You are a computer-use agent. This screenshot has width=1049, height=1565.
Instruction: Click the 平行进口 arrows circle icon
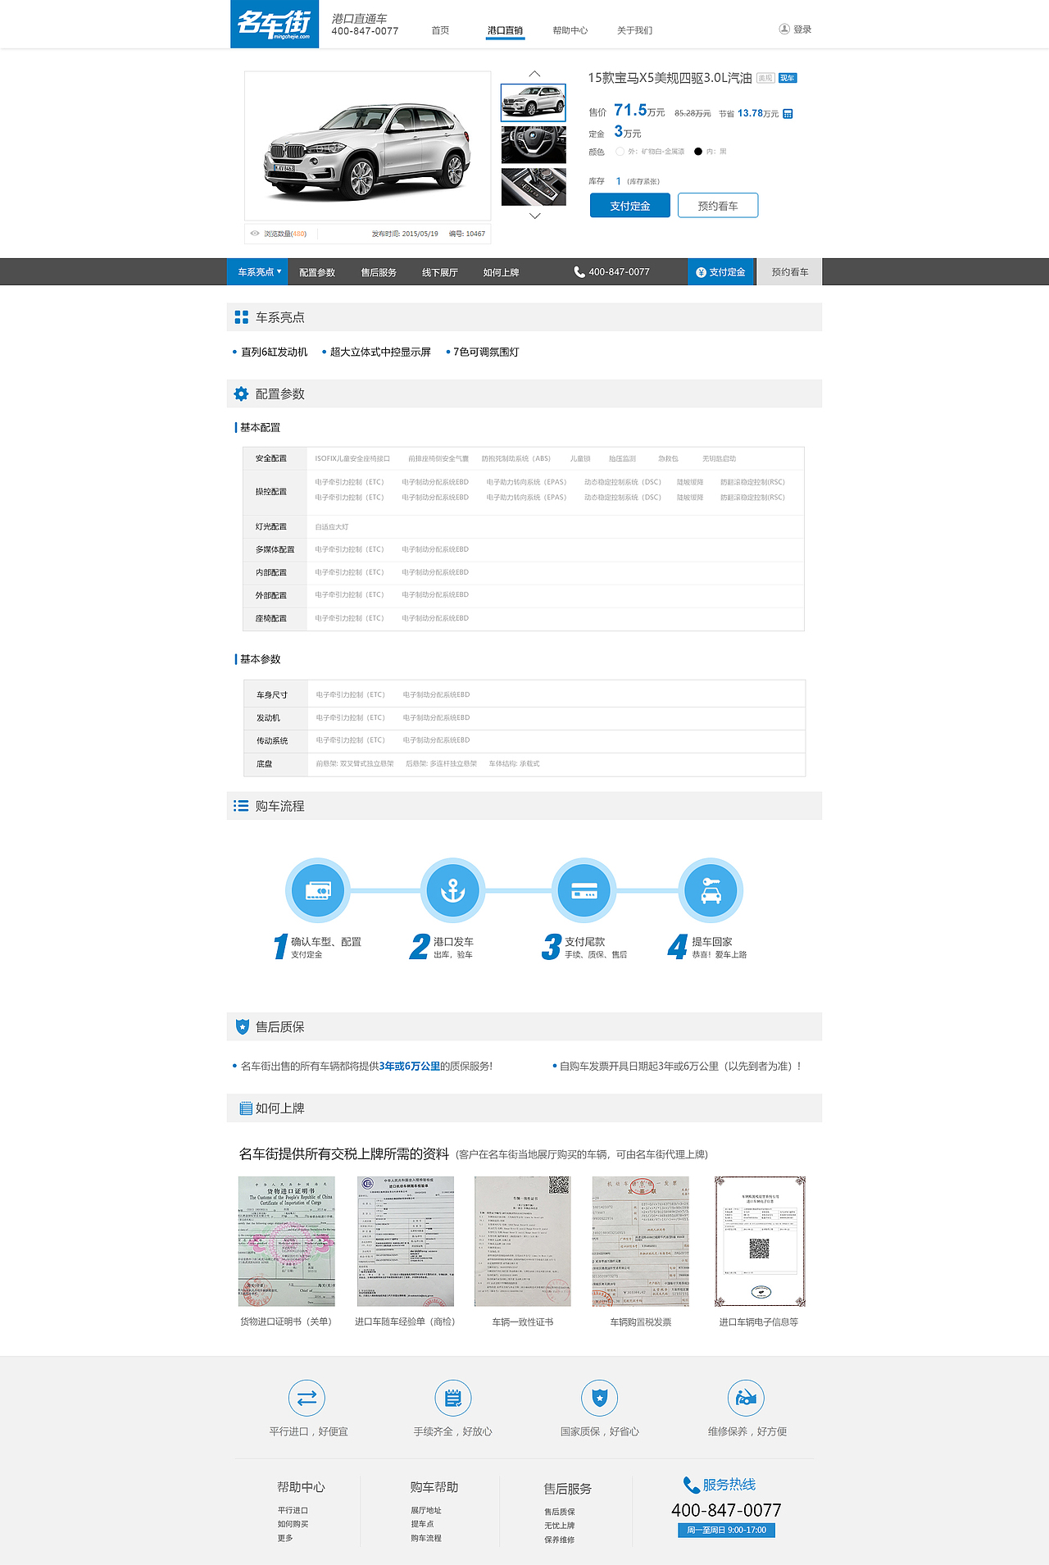click(x=307, y=1398)
